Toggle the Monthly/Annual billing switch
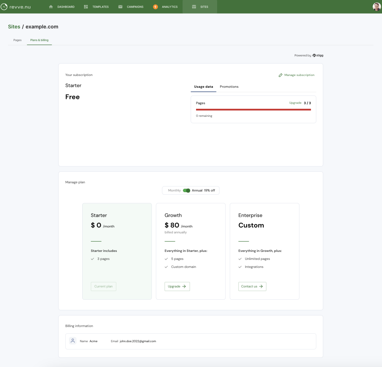Image resolution: width=382 pixels, height=367 pixels. [x=186, y=190]
